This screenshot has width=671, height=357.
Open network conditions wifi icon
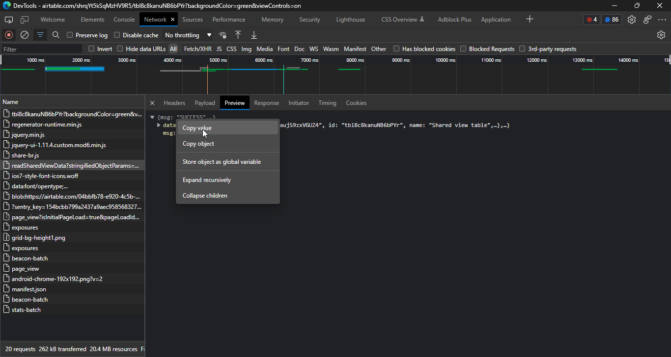(223, 35)
